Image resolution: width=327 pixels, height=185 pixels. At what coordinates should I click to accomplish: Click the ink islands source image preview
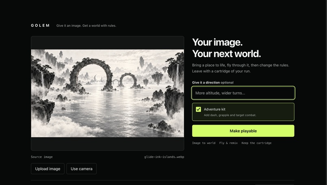108,93
